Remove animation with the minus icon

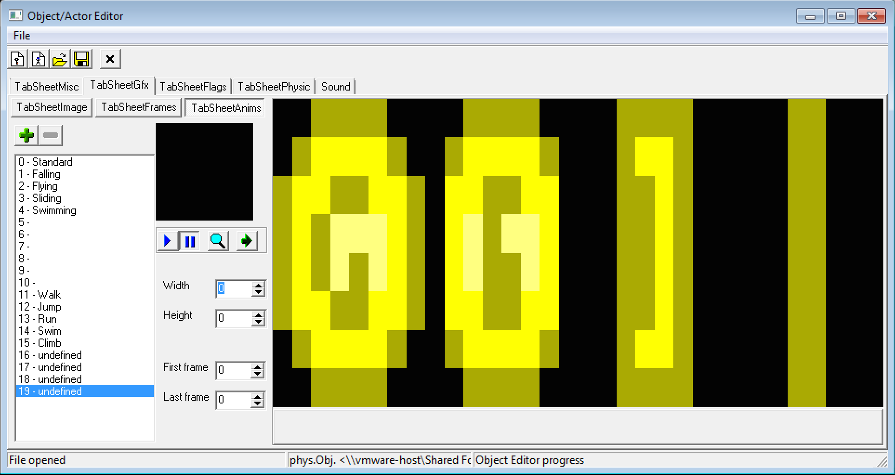click(x=51, y=136)
